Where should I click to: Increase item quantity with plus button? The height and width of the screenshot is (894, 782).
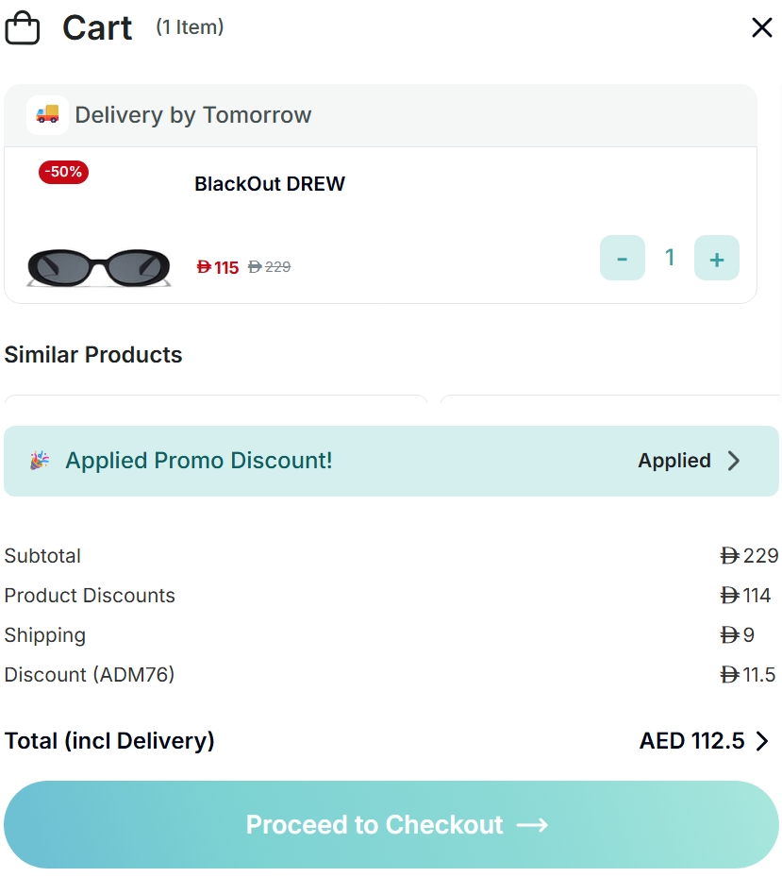click(x=717, y=258)
